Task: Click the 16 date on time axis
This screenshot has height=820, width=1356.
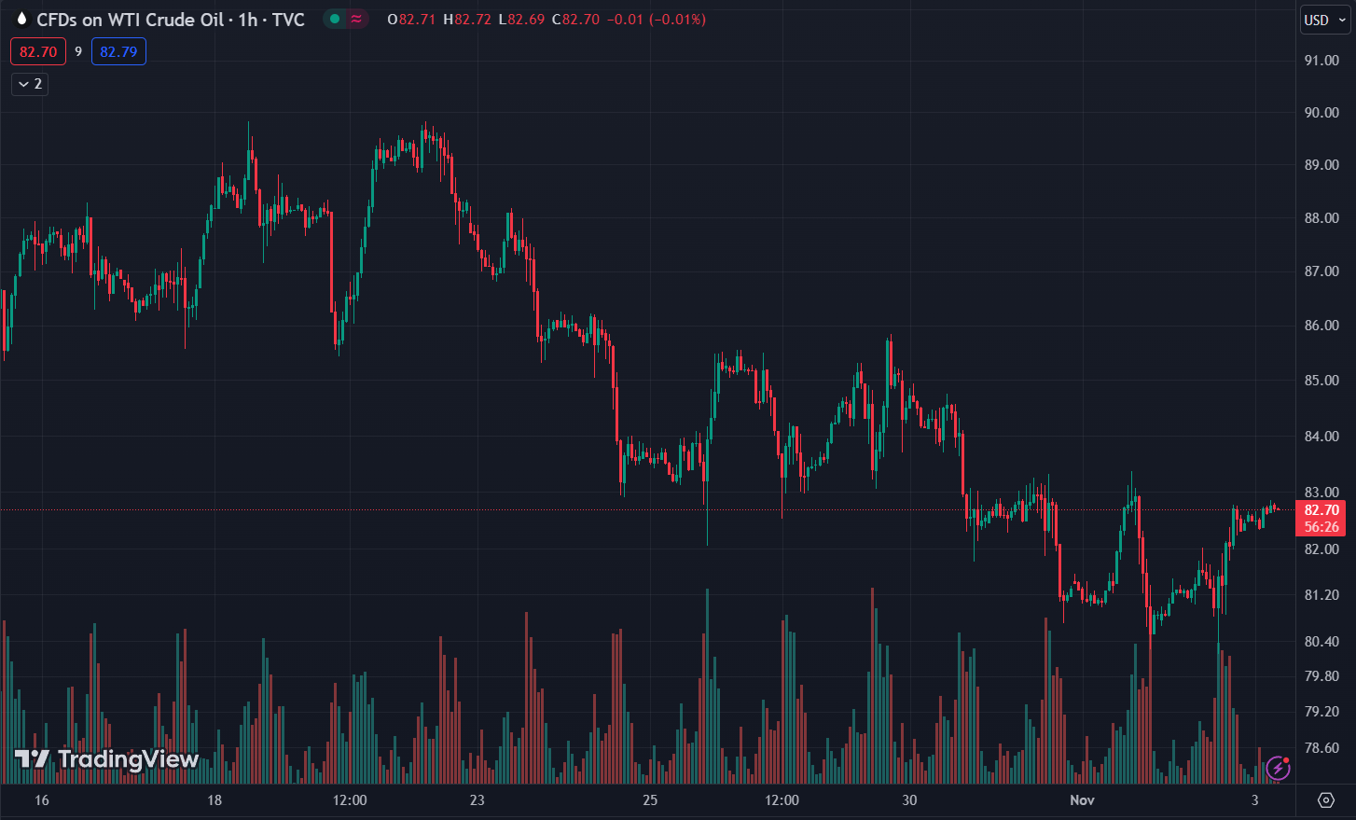Action: pyautogui.click(x=41, y=800)
